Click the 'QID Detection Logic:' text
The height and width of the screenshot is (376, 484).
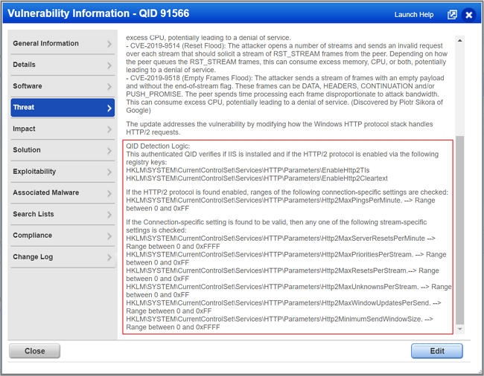(x=158, y=146)
